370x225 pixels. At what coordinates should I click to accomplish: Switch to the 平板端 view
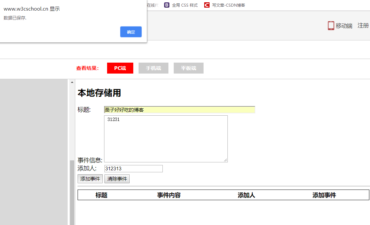(x=188, y=68)
